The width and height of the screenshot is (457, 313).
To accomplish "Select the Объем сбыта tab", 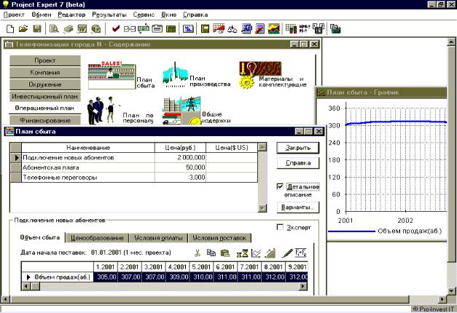I will tap(40, 237).
